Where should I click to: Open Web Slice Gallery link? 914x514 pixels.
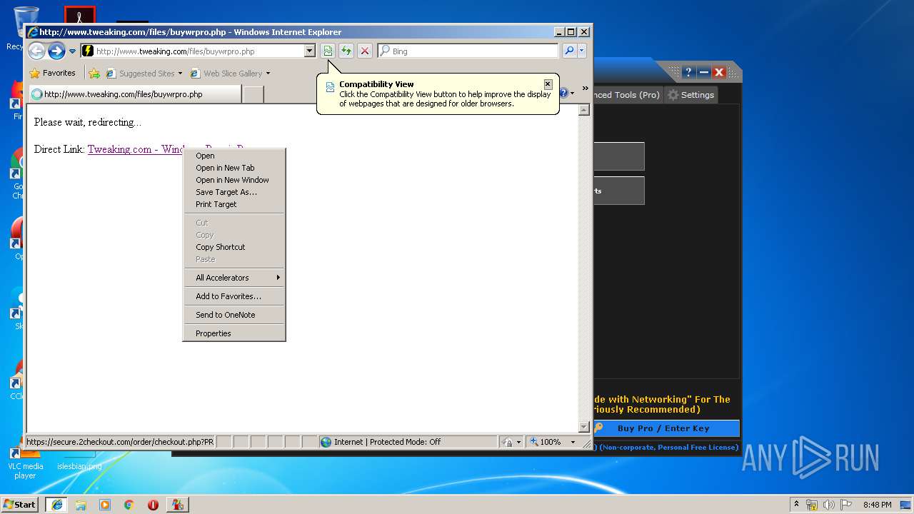pyautogui.click(x=226, y=73)
